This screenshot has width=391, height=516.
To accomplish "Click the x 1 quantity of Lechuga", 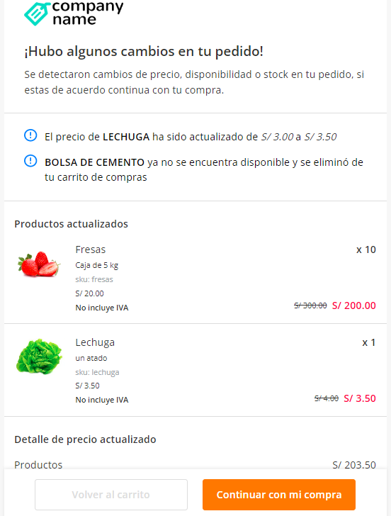I will [369, 342].
